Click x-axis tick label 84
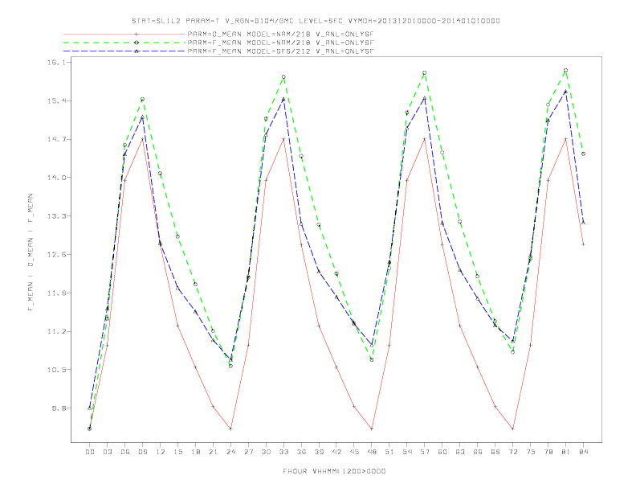636x492 pixels. coord(584,452)
